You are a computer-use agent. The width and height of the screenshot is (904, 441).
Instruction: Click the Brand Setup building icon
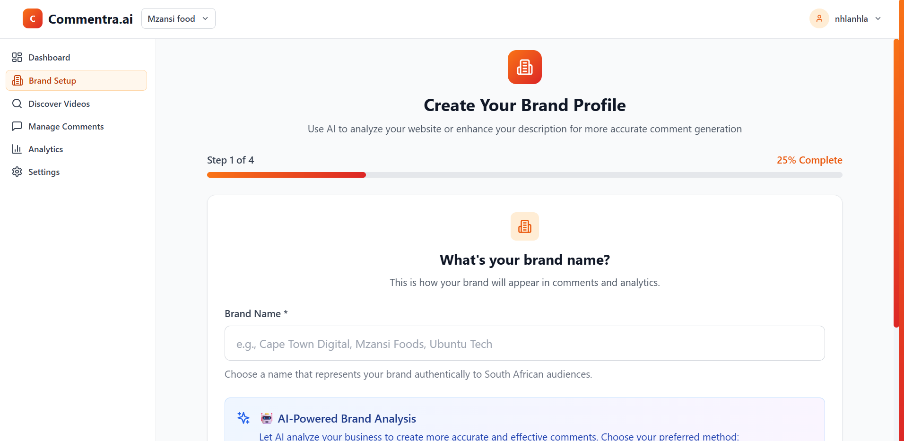[17, 80]
